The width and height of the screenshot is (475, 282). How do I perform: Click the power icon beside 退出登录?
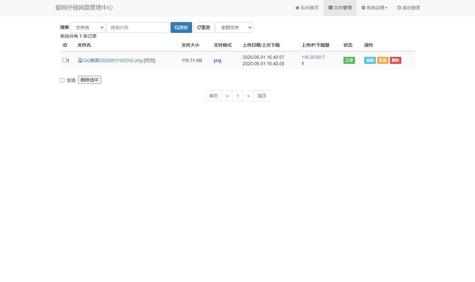point(399,8)
